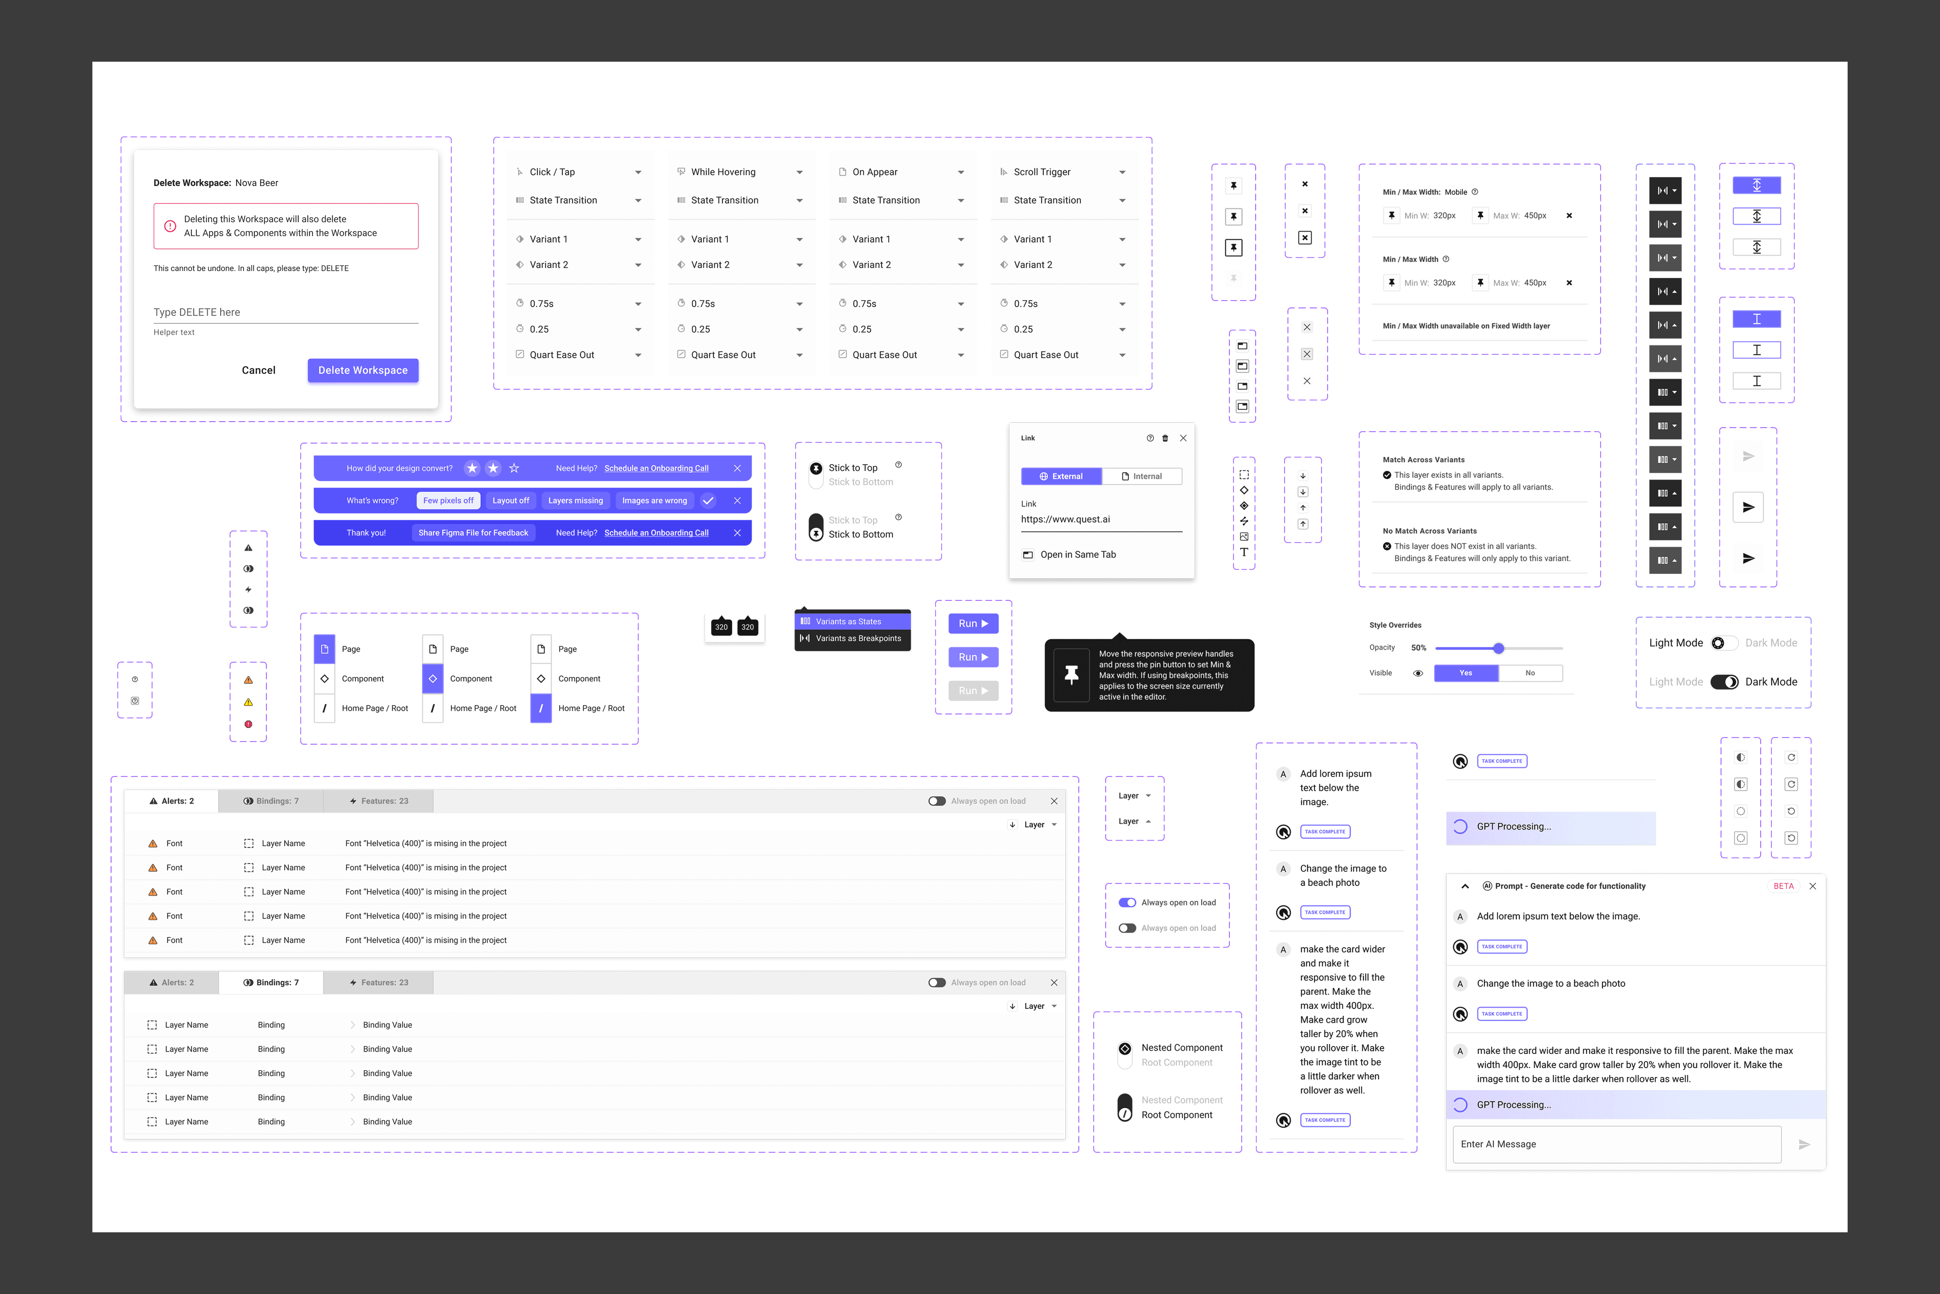Click Schedule an Onboarding Call link

pos(655,468)
